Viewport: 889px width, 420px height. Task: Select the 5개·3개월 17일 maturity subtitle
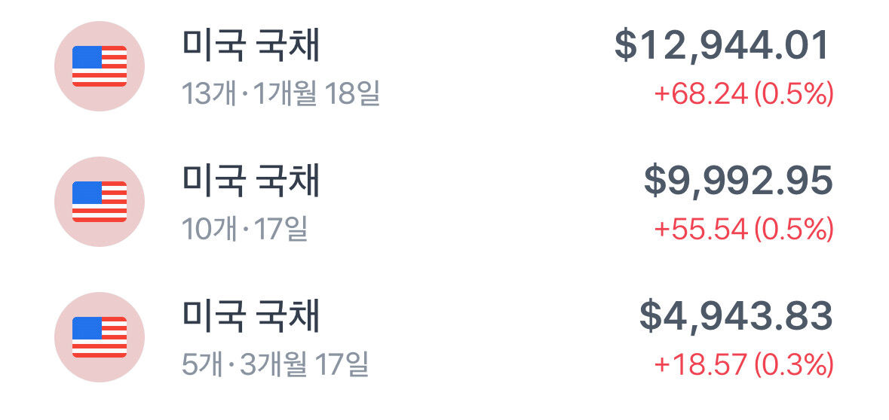[x=275, y=365]
